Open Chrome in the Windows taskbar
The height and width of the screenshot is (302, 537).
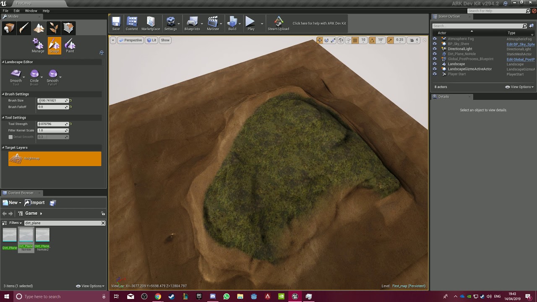pos(158,297)
